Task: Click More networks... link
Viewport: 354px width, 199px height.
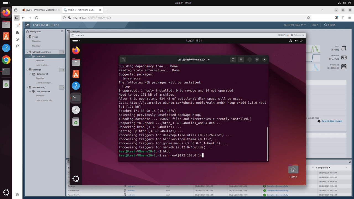Action: [45, 100]
